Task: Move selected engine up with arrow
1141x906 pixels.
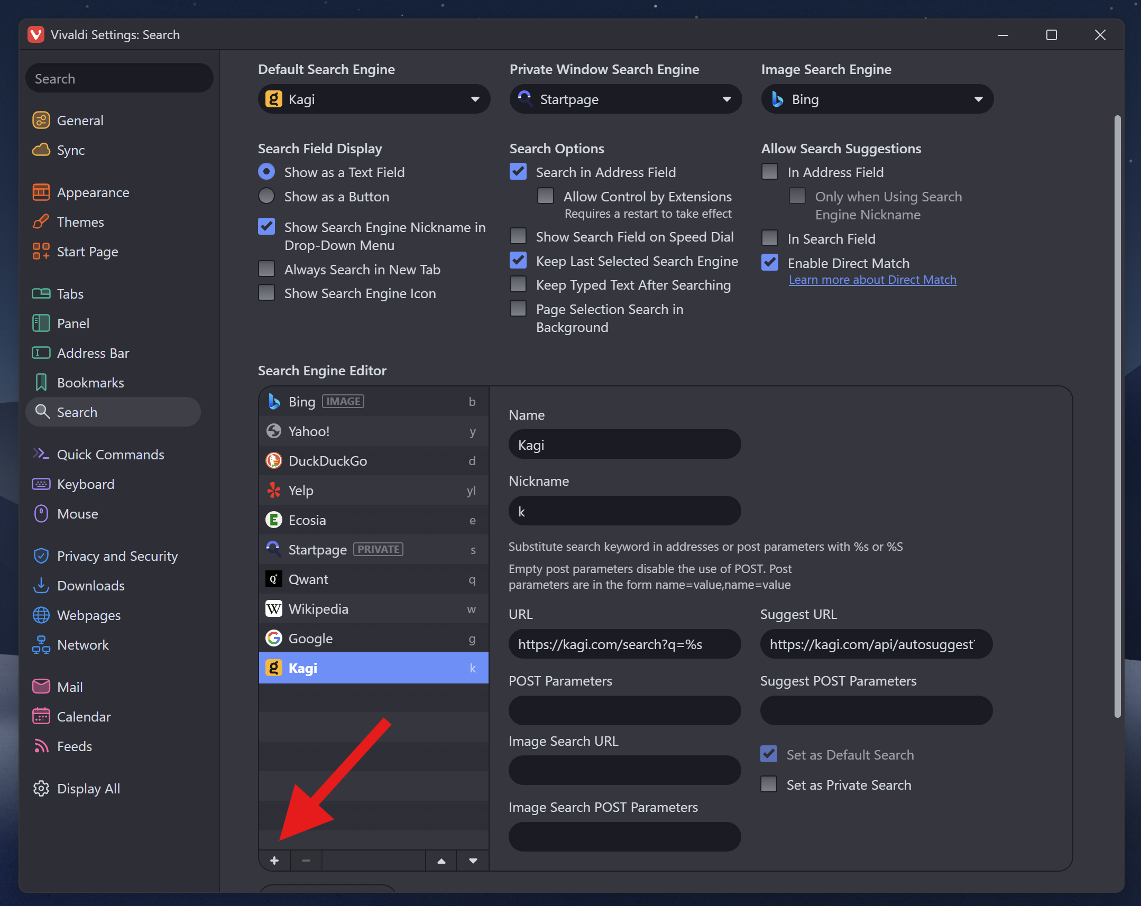Action: 441,861
